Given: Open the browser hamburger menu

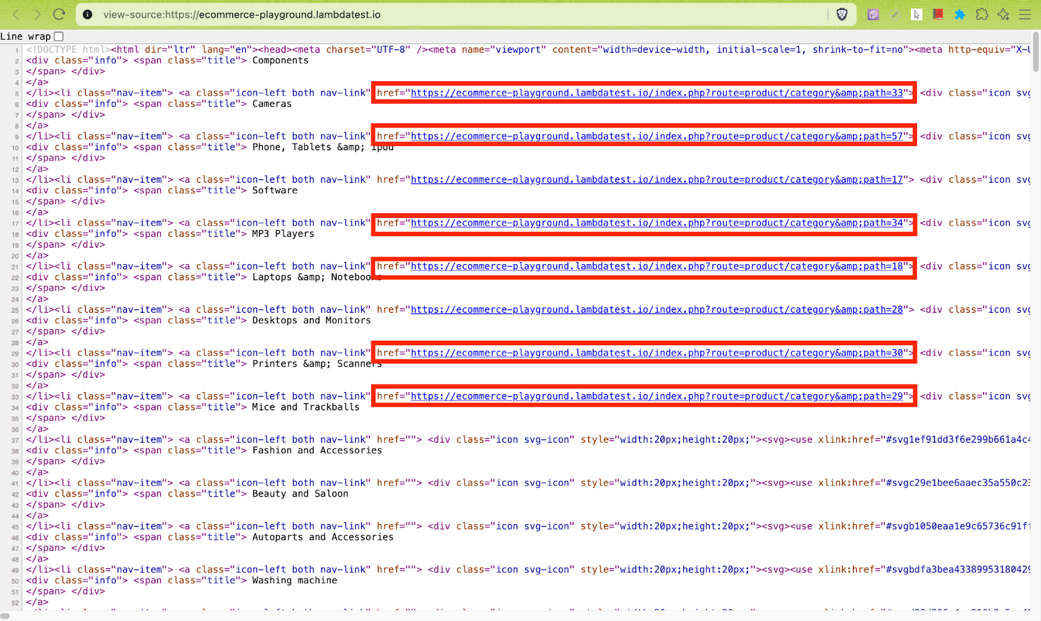Looking at the screenshot, I should coord(1025,14).
